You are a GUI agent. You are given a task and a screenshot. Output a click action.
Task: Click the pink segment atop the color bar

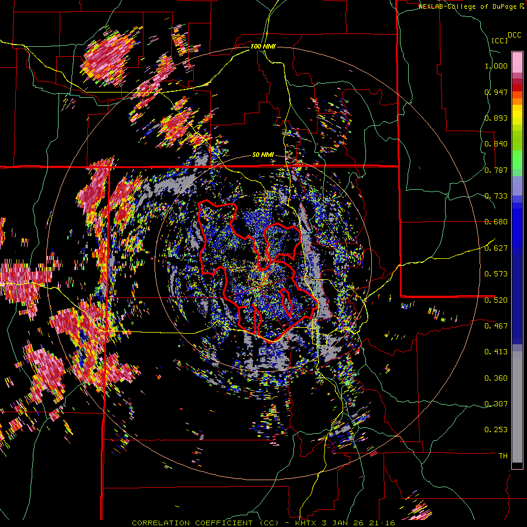[x=517, y=62]
